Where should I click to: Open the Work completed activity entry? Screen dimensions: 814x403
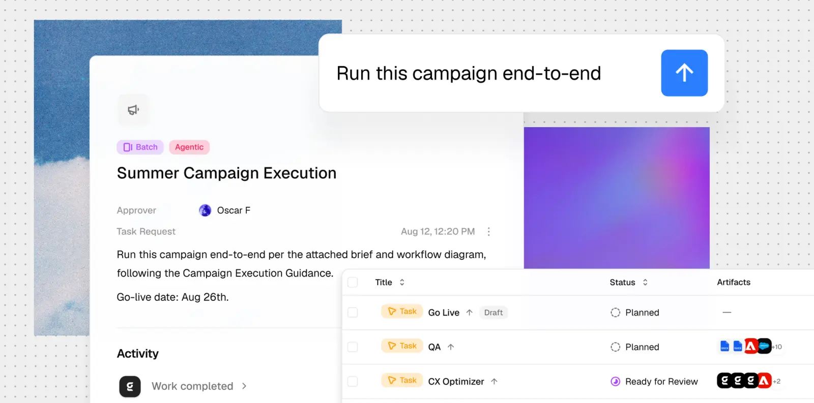pyautogui.click(x=192, y=386)
